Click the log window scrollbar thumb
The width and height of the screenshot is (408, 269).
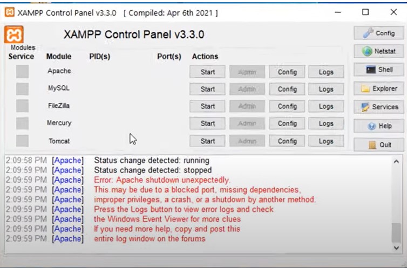point(396,233)
